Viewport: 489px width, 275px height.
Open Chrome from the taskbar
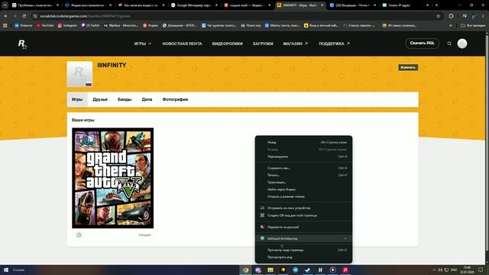pos(245,270)
